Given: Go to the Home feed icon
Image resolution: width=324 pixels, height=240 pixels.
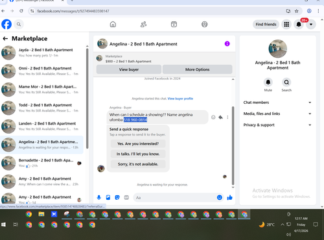Looking at the screenshot, I should 113,24.
